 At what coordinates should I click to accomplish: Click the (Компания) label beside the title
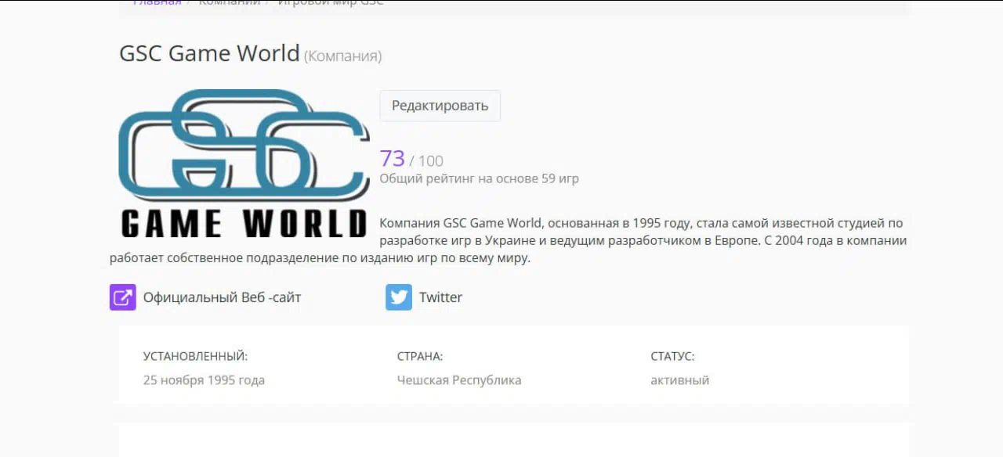coord(343,56)
